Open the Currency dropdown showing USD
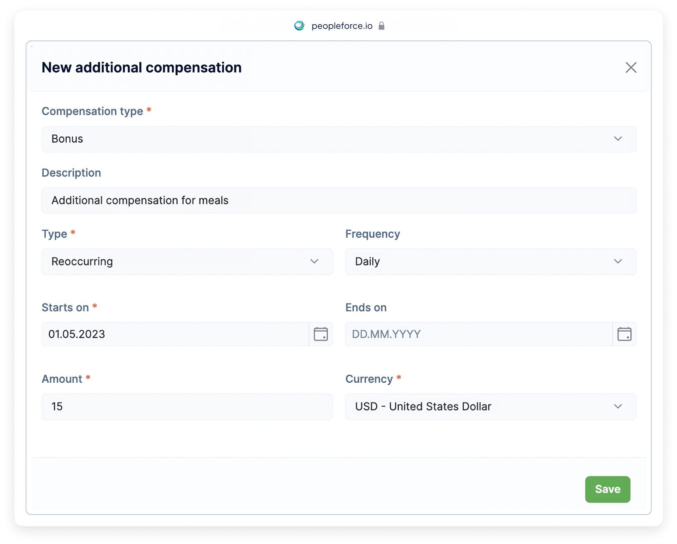 click(x=490, y=407)
